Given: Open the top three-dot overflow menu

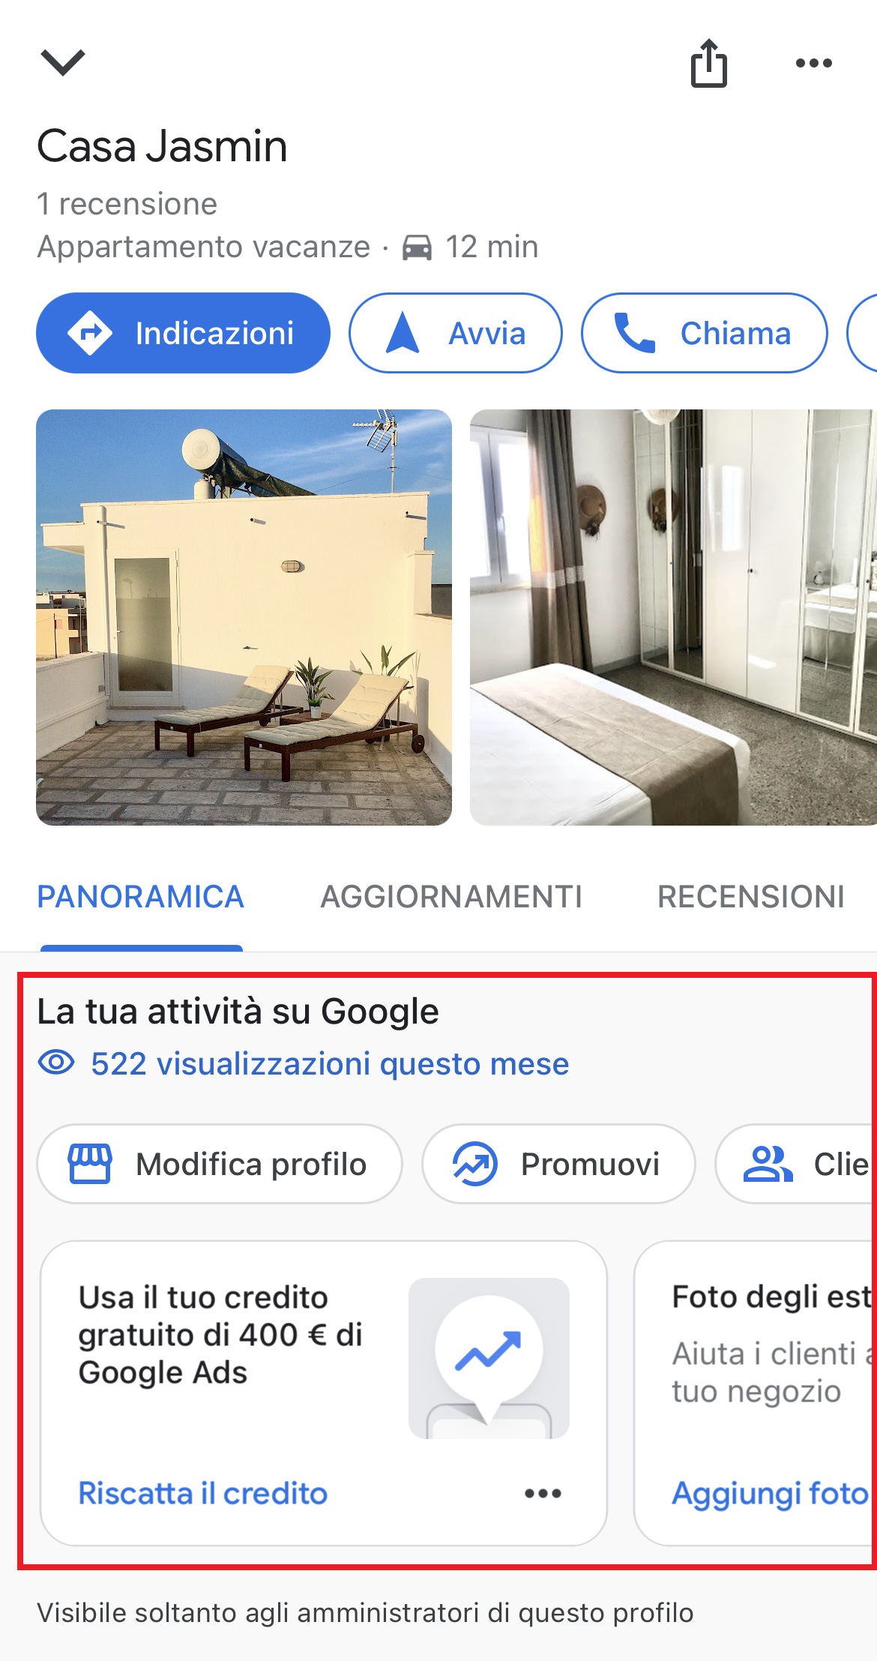Looking at the screenshot, I should coord(814,63).
